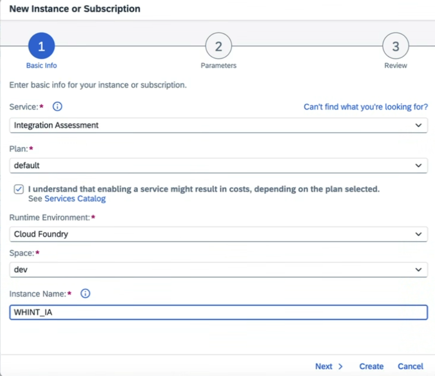435x376 pixels.
Task: Click the Instance Name field containing WHINT_IA
Action: (218, 312)
